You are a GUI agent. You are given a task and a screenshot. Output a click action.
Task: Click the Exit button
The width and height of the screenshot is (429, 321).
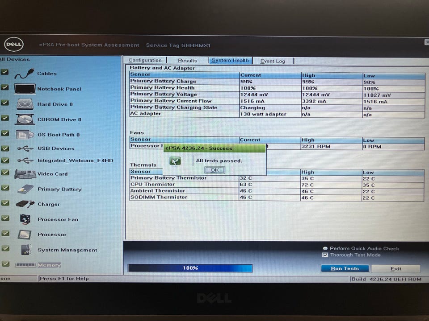tap(395, 269)
